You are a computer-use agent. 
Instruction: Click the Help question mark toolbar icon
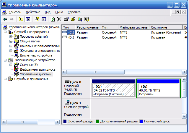click(x=37, y=19)
